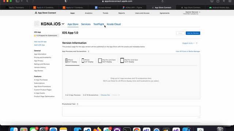Screen dimensions: 234x131
Task: Open Ratings and Reviews
Action: click(x=42, y=64)
